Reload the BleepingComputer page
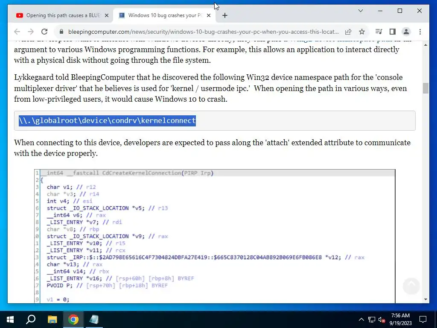Viewport: 437px width, 328px height. click(44, 32)
